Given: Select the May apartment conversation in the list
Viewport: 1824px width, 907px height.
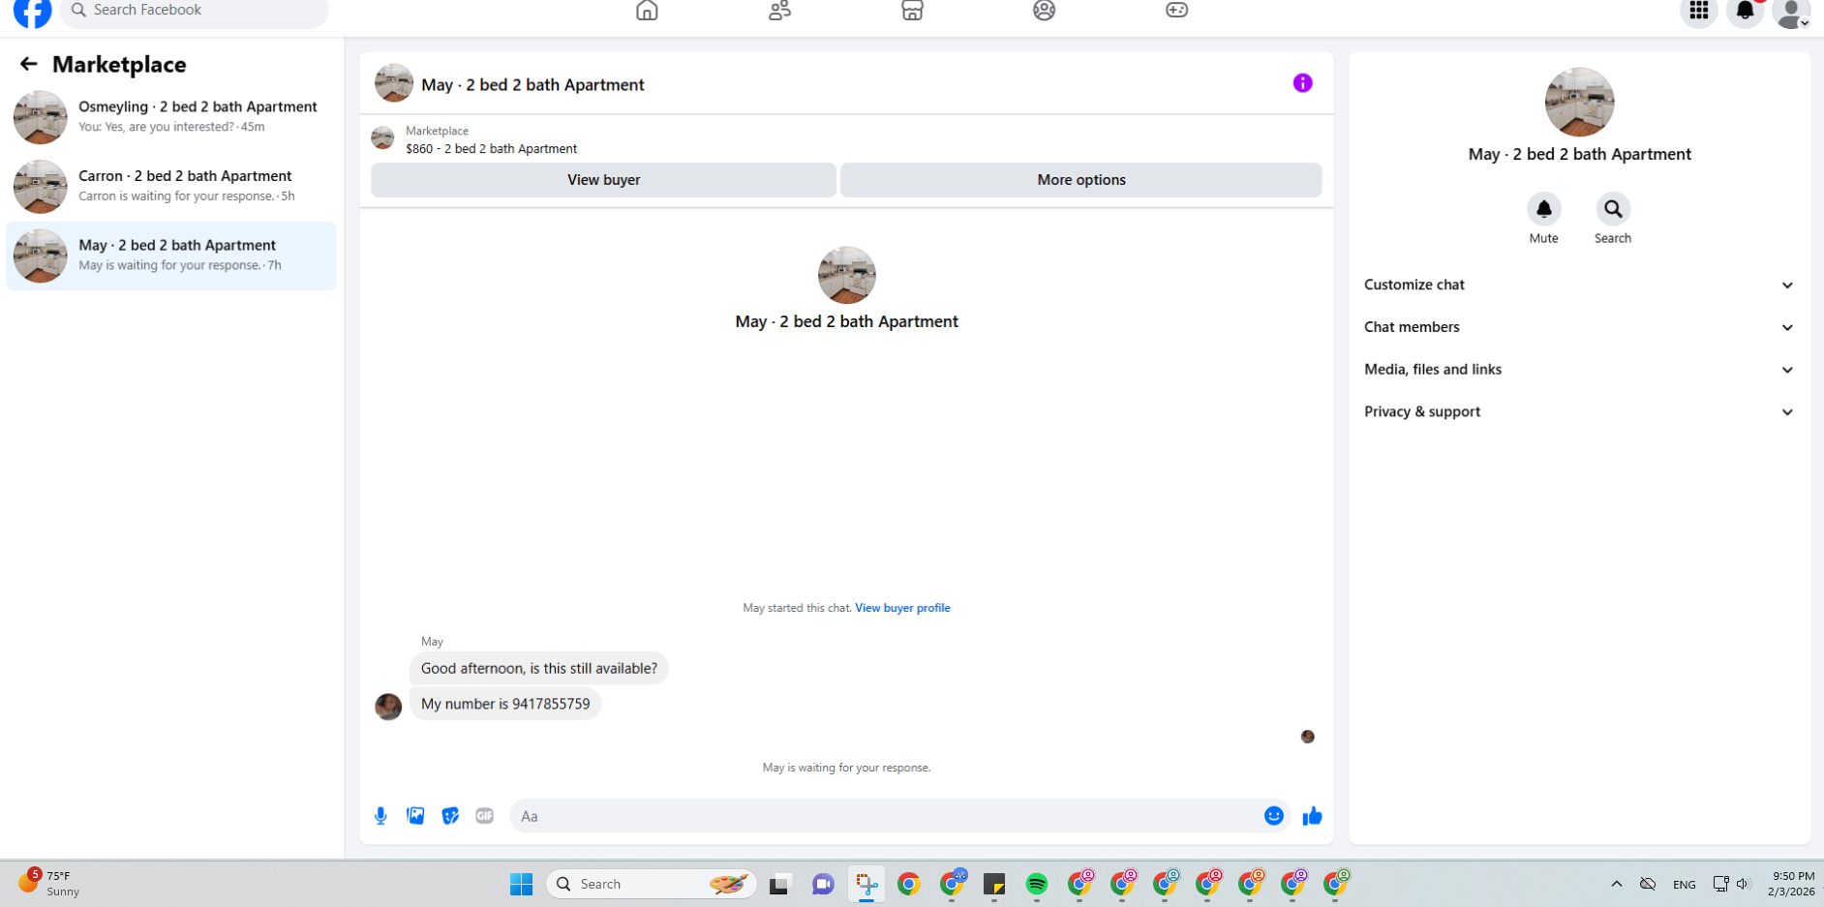Looking at the screenshot, I should (x=171, y=256).
